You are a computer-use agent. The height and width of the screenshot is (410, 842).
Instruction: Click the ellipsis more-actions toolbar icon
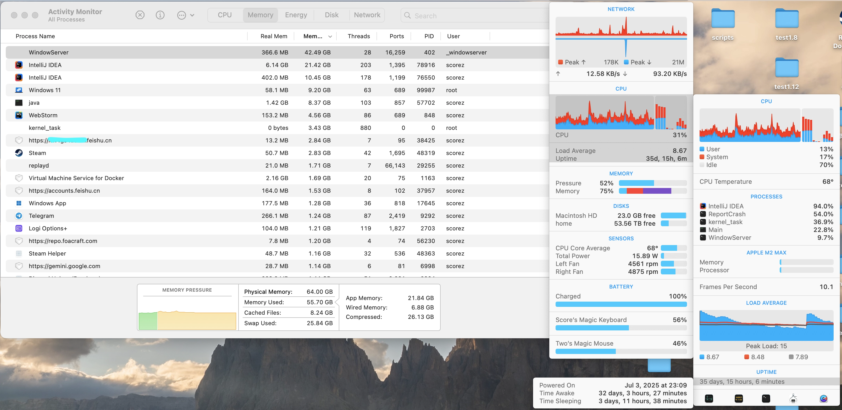[181, 15]
